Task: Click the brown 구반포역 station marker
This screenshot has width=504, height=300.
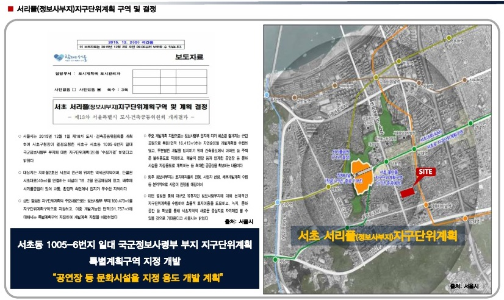Action: point(295,98)
